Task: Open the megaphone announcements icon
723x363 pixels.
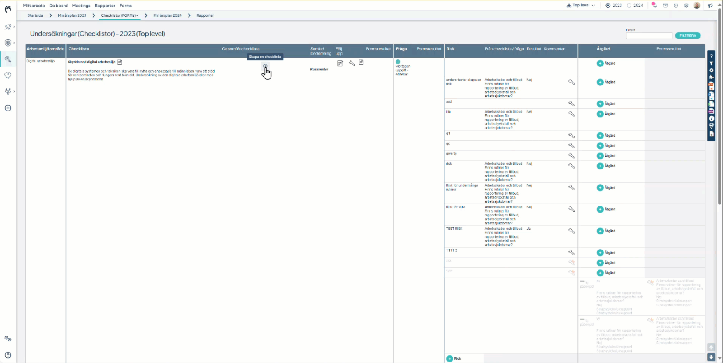Action: point(710,5)
